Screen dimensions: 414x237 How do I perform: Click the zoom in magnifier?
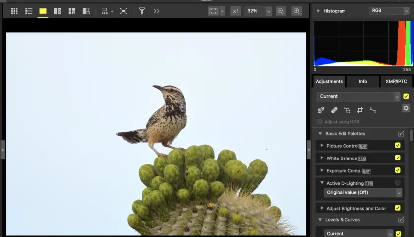pyautogui.click(x=297, y=11)
